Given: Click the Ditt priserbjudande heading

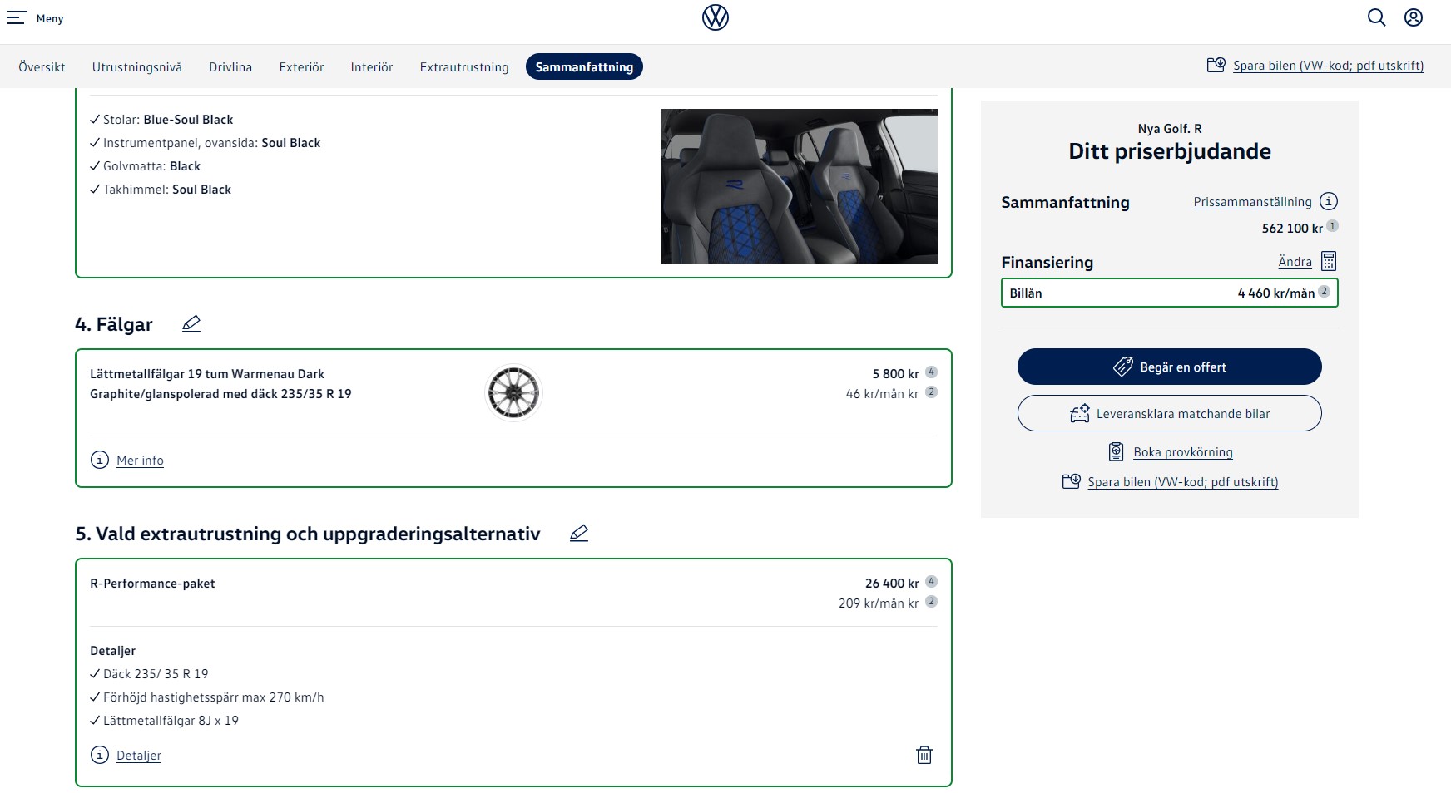Looking at the screenshot, I should pyautogui.click(x=1170, y=151).
